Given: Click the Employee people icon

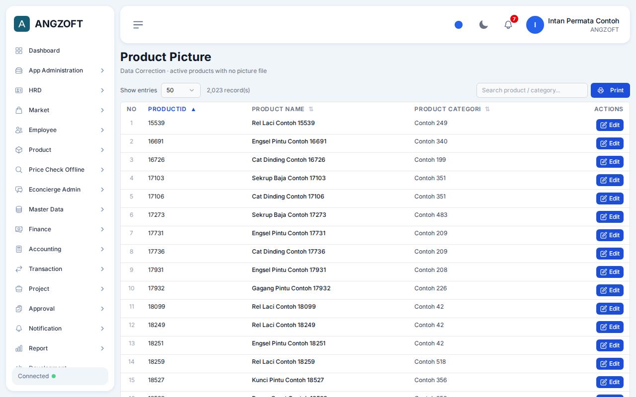Looking at the screenshot, I should tap(19, 130).
